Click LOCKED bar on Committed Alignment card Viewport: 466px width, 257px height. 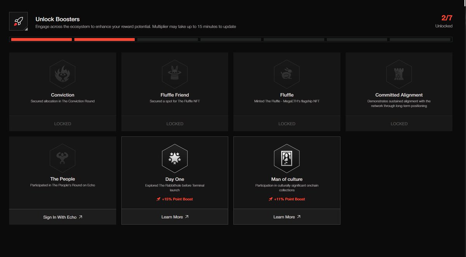click(399, 123)
